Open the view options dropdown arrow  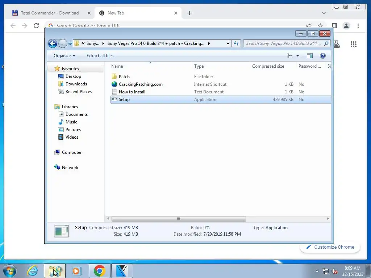point(298,56)
